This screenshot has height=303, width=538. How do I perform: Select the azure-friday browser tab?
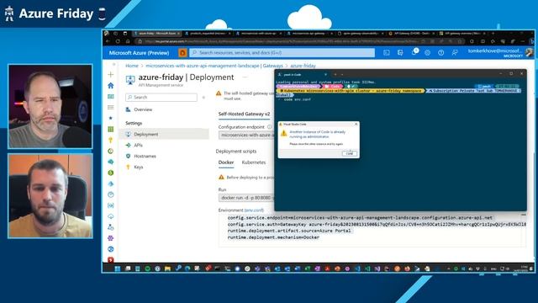coord(156,34)
